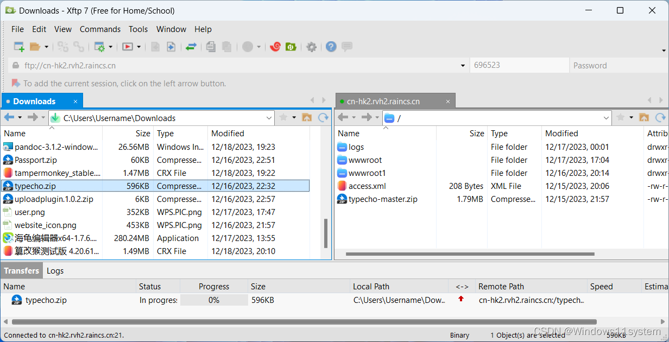The image size is (669, 342).
Task: Click the New Session toolbar icon
Action: pos(19,47)
